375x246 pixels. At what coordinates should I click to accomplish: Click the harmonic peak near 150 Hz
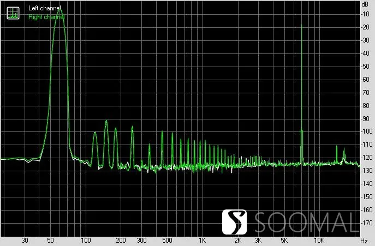click(x=106, y=122)
